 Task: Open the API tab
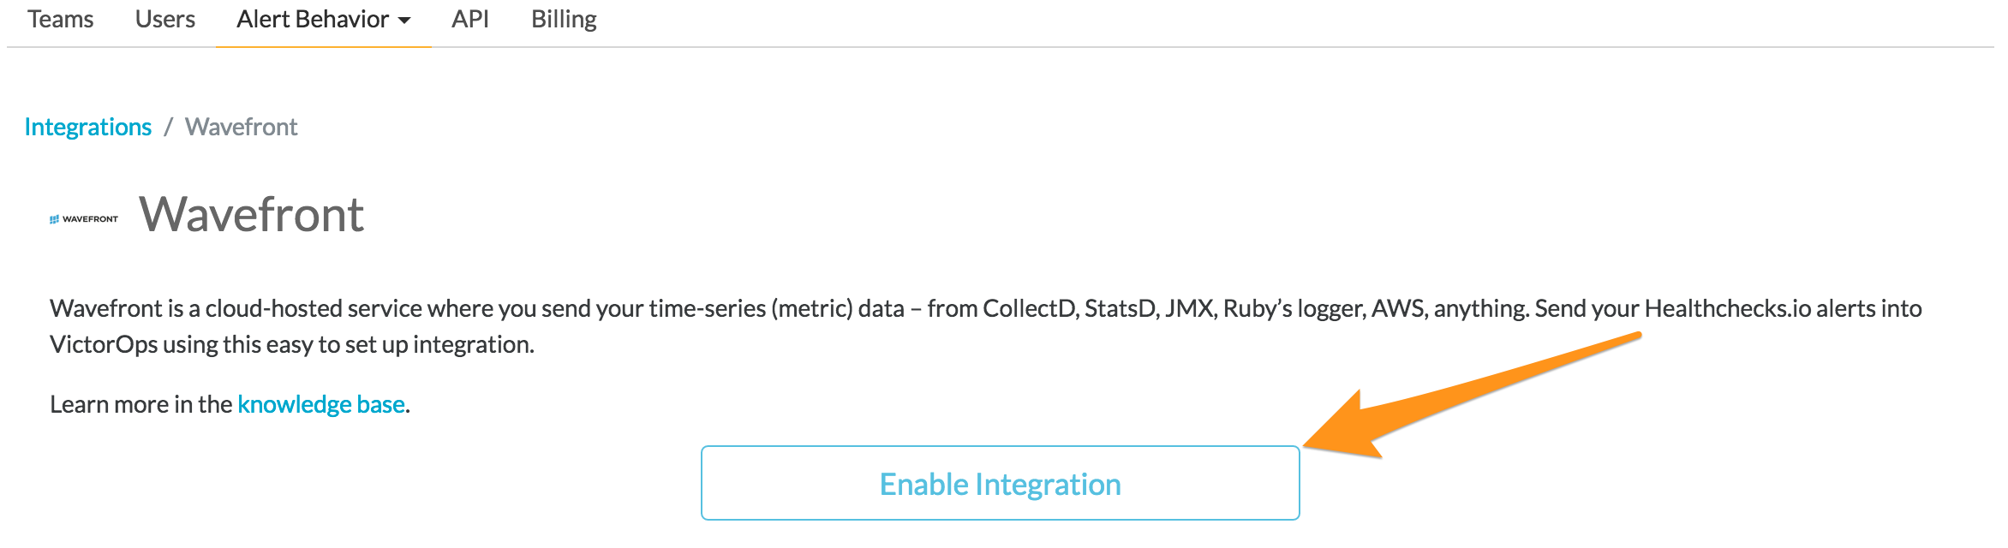tap(471, 19)
